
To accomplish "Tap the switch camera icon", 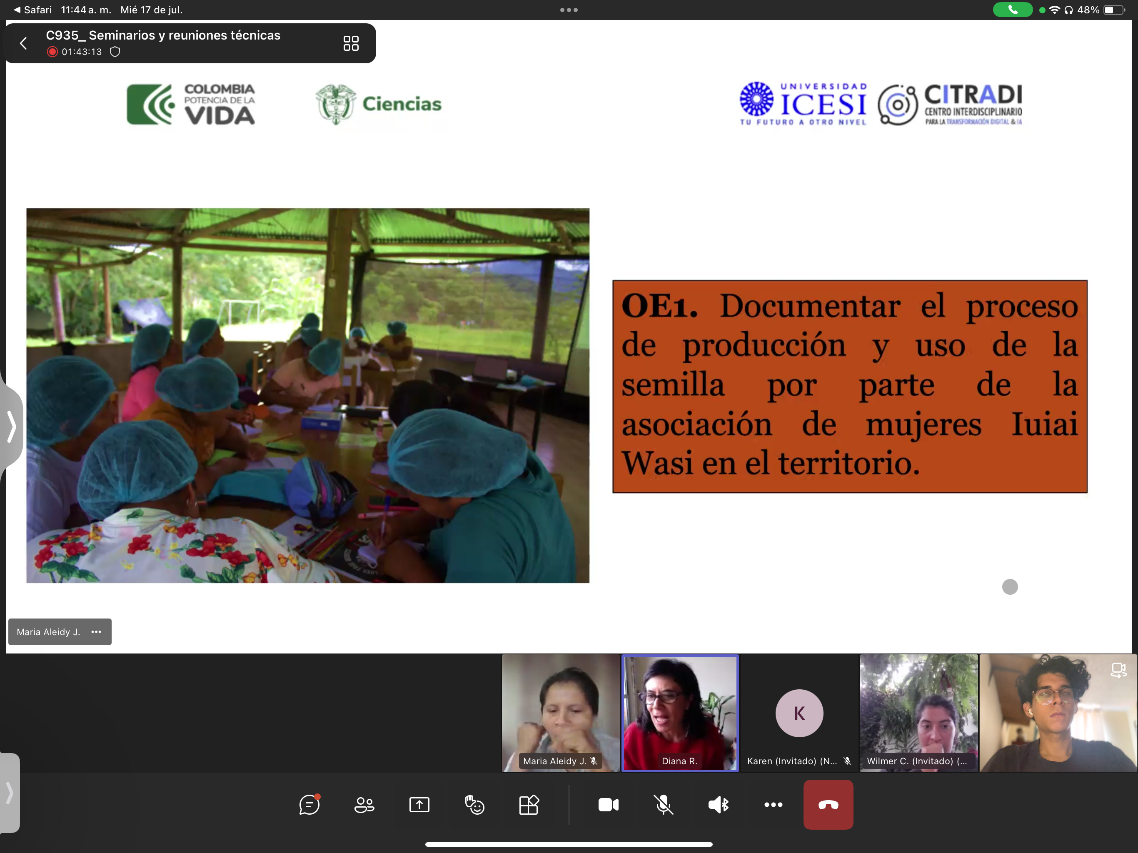I will (1118, 670).
